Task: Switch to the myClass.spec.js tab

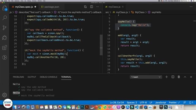Action: pos(24,7)
